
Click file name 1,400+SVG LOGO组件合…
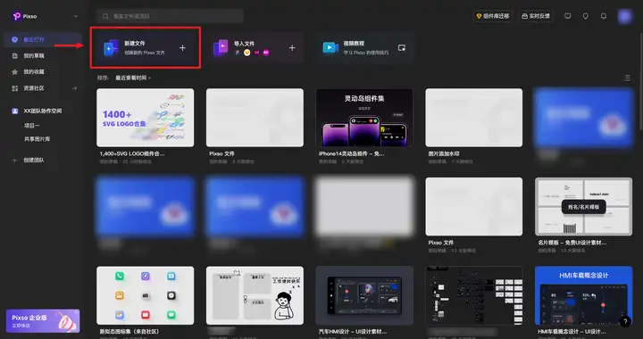132,154
